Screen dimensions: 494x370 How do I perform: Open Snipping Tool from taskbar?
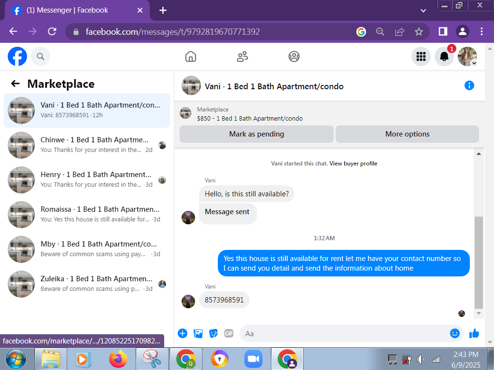pyautogui.click(x=152, y=359)
